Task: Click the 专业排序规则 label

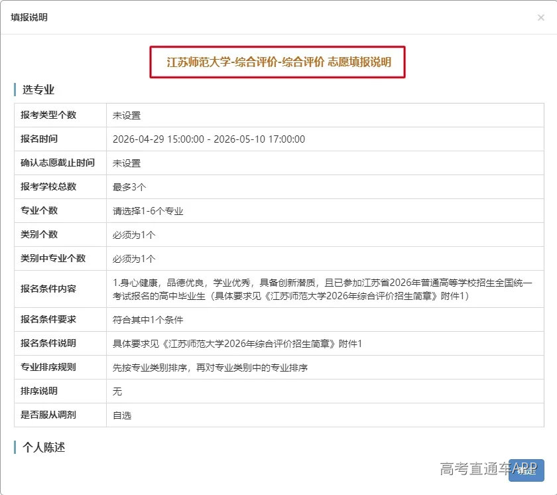Action: click(48, 367)
